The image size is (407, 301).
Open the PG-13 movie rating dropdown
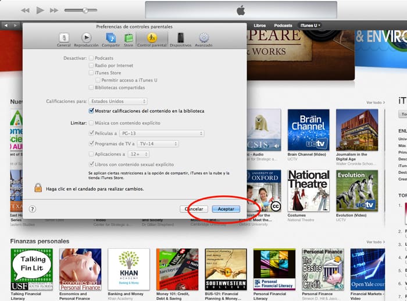pos(162,134)
